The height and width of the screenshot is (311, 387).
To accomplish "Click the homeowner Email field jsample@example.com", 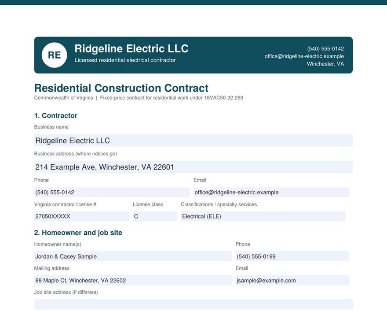I will (292, 280).
